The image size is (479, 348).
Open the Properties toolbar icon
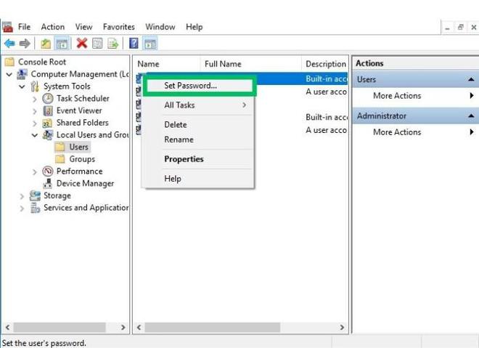pos(97,44)
